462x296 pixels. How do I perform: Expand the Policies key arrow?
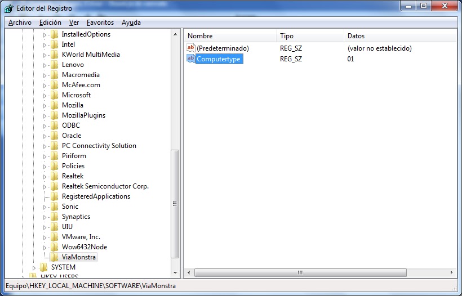click(x=45, y=167)
